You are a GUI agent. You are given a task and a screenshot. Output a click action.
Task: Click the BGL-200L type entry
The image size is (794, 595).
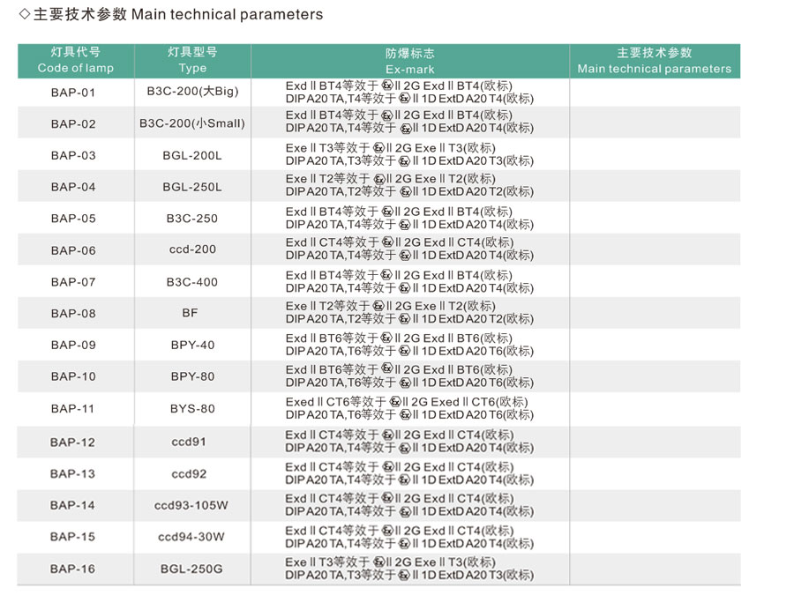click(192, 155)
